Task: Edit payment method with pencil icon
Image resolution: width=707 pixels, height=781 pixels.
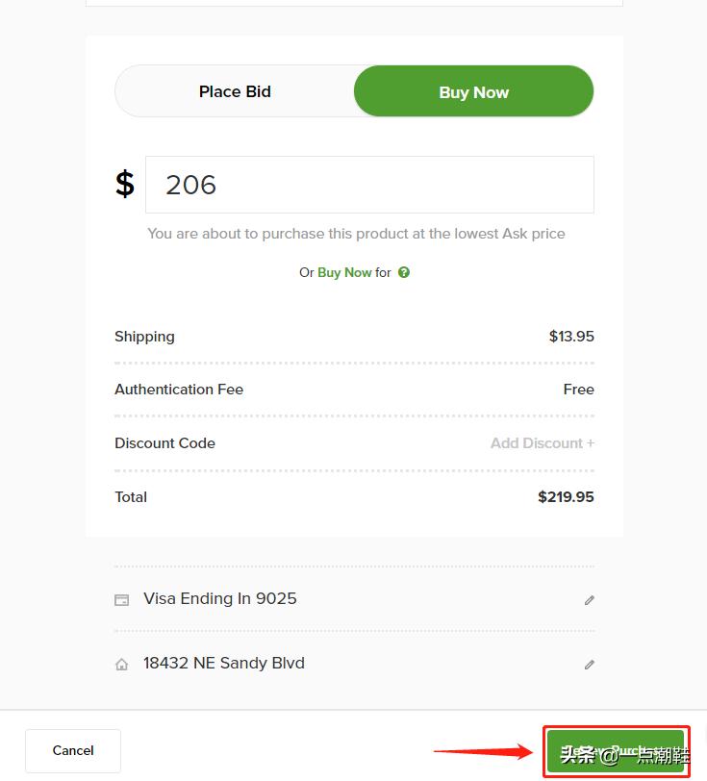Action: [590, 600]
